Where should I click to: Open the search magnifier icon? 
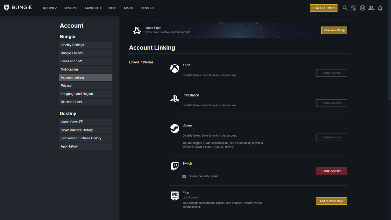(345, 8)
